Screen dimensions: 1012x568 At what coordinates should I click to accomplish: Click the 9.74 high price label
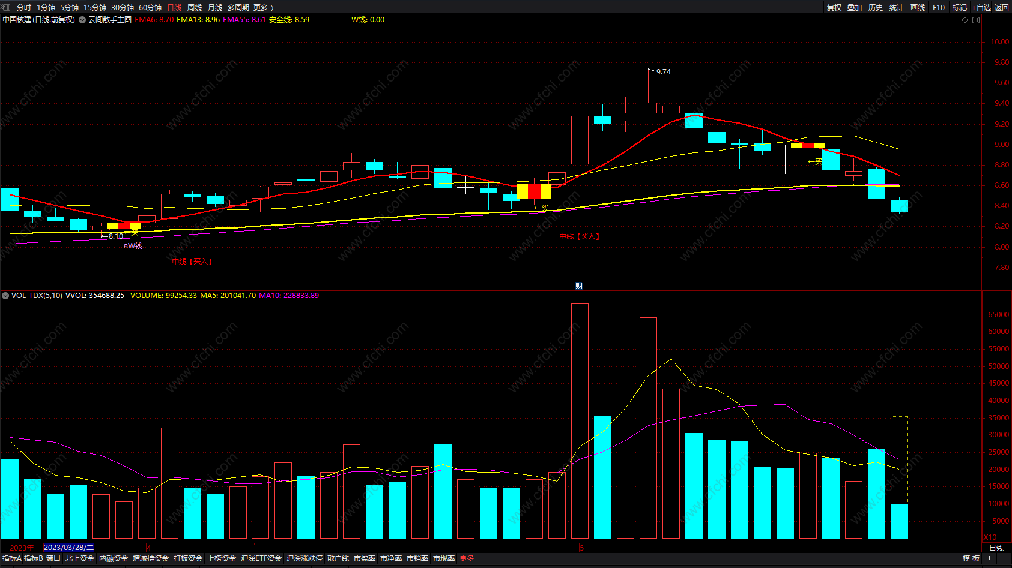point(664,72)
